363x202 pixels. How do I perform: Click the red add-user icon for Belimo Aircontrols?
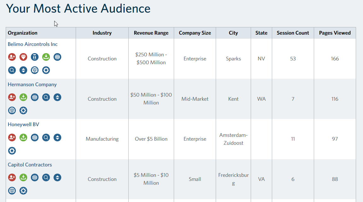(x=12, y=57)
